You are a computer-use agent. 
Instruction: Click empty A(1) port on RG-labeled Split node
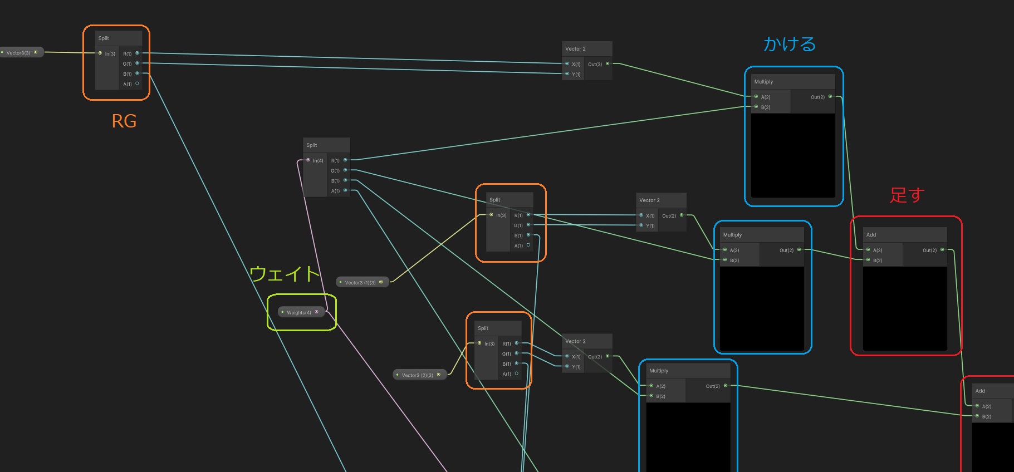137,83
